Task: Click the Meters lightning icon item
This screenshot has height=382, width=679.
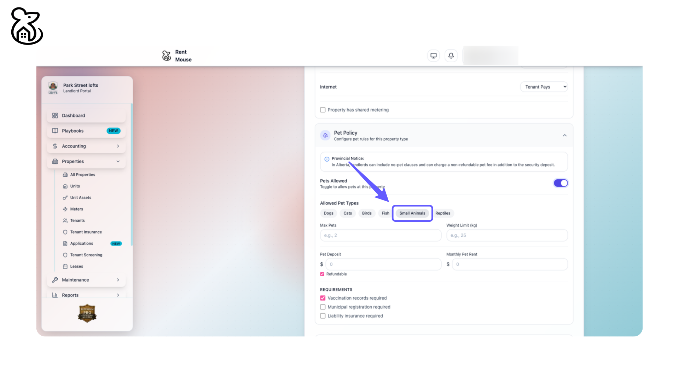Action: point(65,209)
